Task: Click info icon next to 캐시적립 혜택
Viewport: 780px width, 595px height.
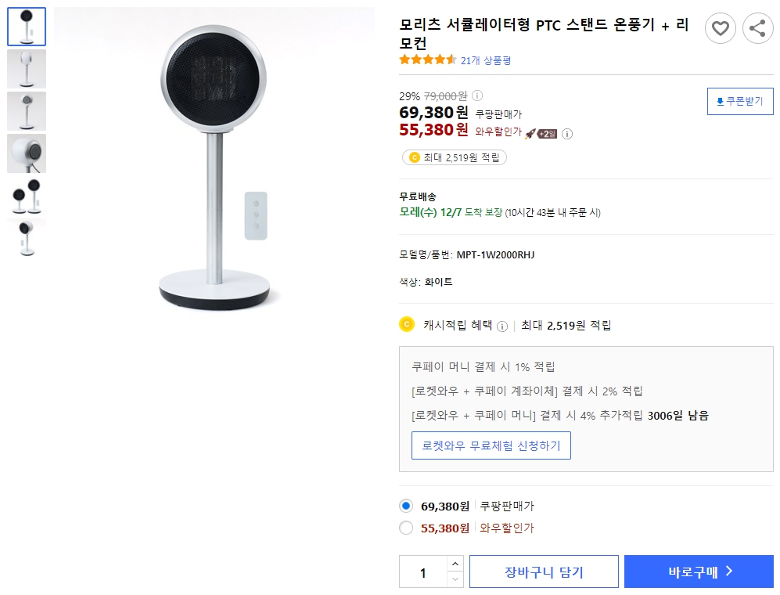Action: tap(502, 326)
